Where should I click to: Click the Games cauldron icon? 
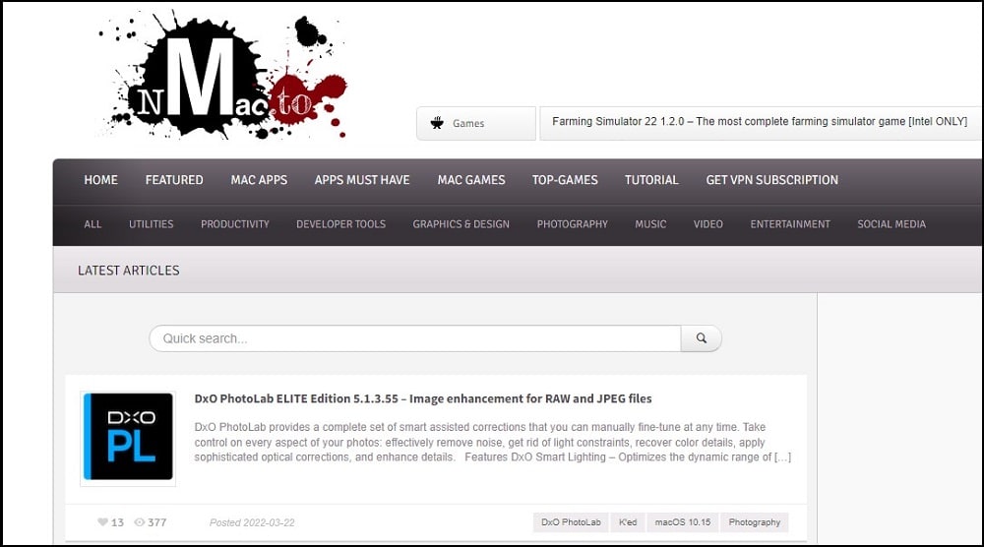click(x=437, y=123)
